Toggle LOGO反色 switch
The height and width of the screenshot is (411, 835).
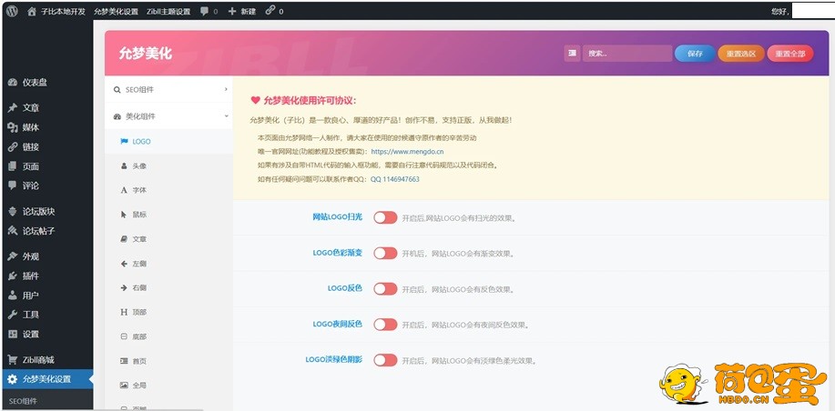click(385, 289)
